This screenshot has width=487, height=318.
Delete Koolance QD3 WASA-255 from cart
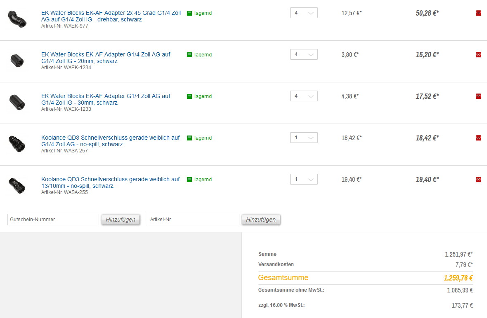pos(478,179)
